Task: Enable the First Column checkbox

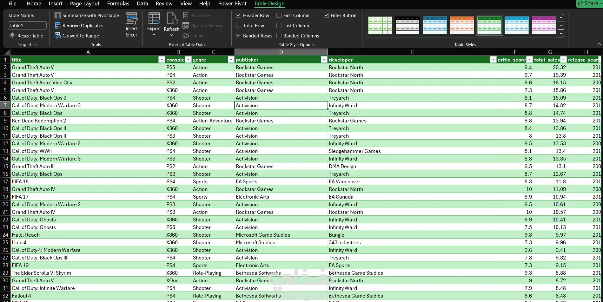Action: pos(279,15)
